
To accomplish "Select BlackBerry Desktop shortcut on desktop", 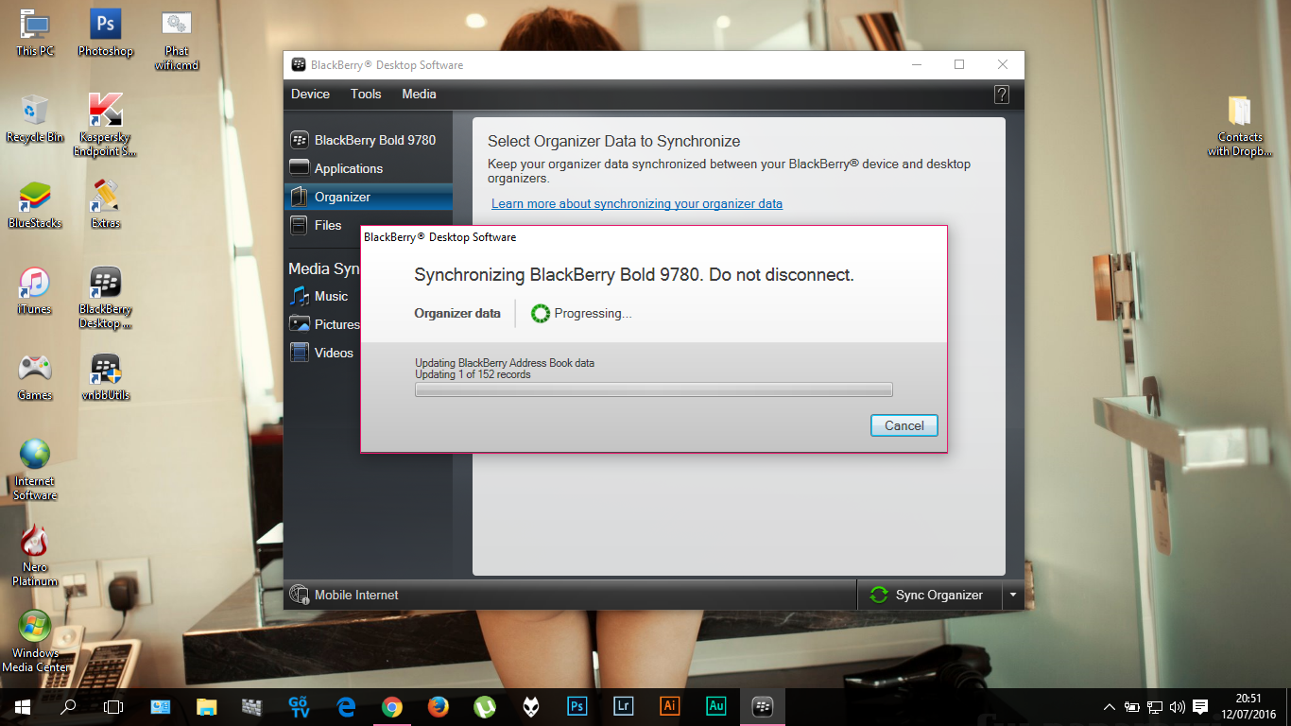I will coord(106,298).
